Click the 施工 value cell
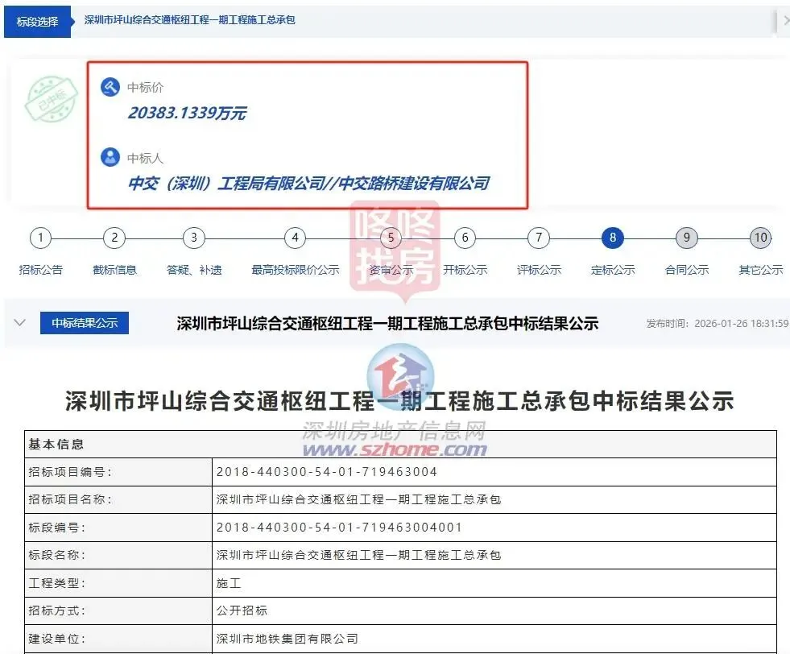Viewport: 790px width, 654px height. 494,583
